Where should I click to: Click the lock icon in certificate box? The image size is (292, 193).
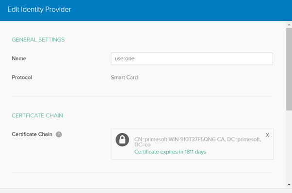[122, 140]
